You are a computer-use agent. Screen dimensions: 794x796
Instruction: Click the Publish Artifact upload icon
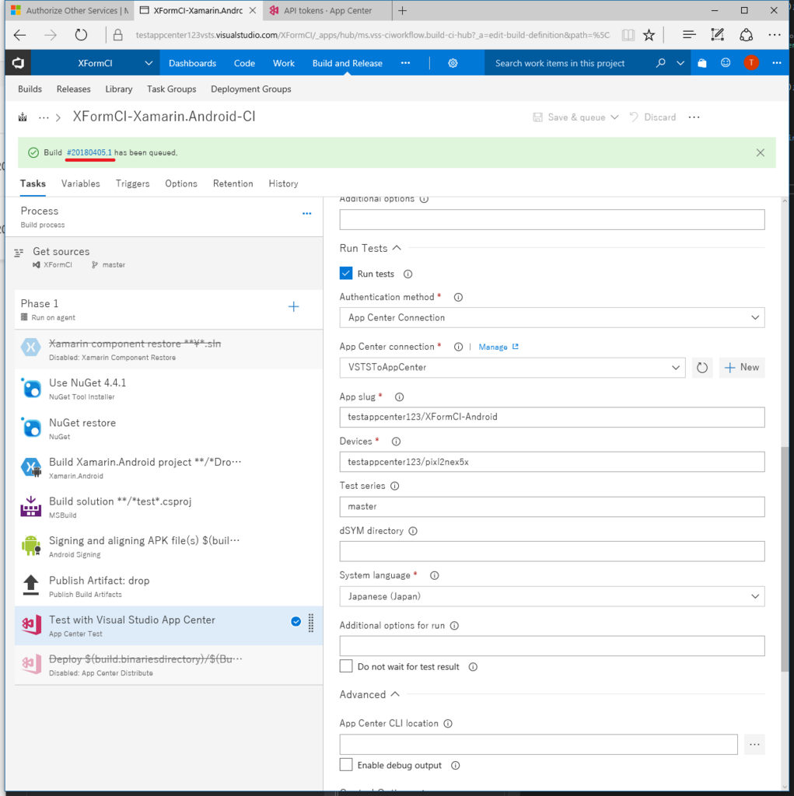click(x=31, y=585)
